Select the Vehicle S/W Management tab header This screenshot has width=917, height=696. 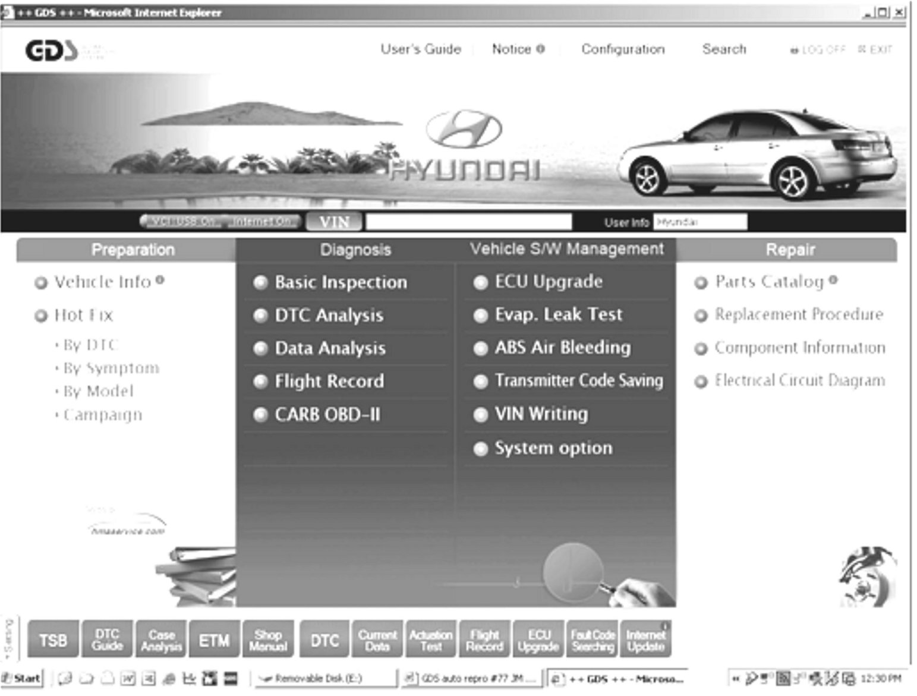coord(566,249)
